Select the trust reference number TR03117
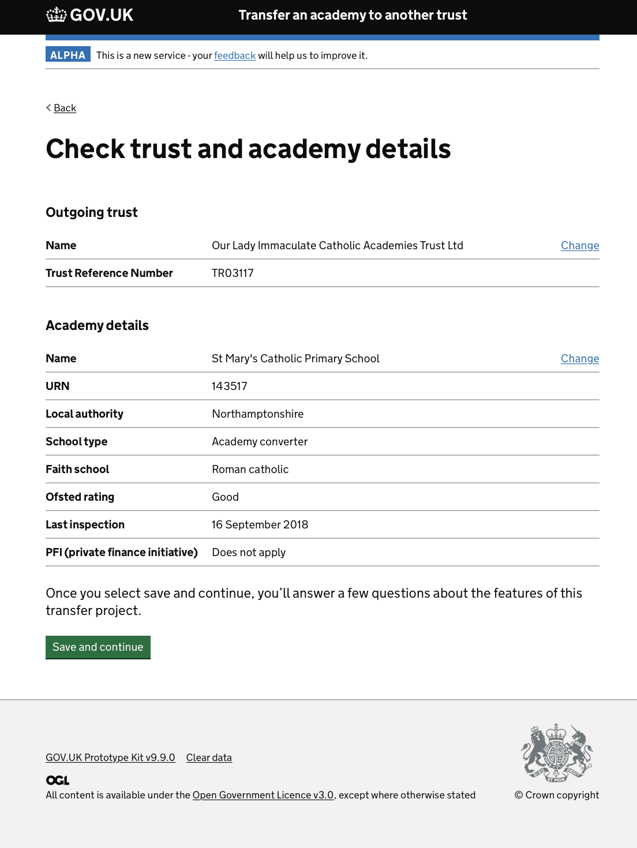Viewport: 637px width, 848px height. click(233, 273)
